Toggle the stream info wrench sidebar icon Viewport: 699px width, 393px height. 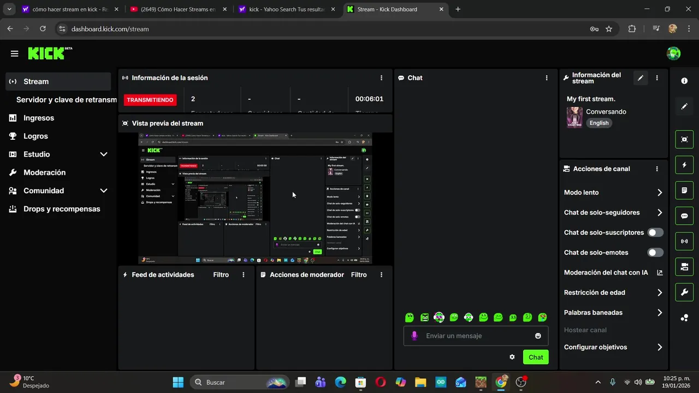click(x=684, y=292)
